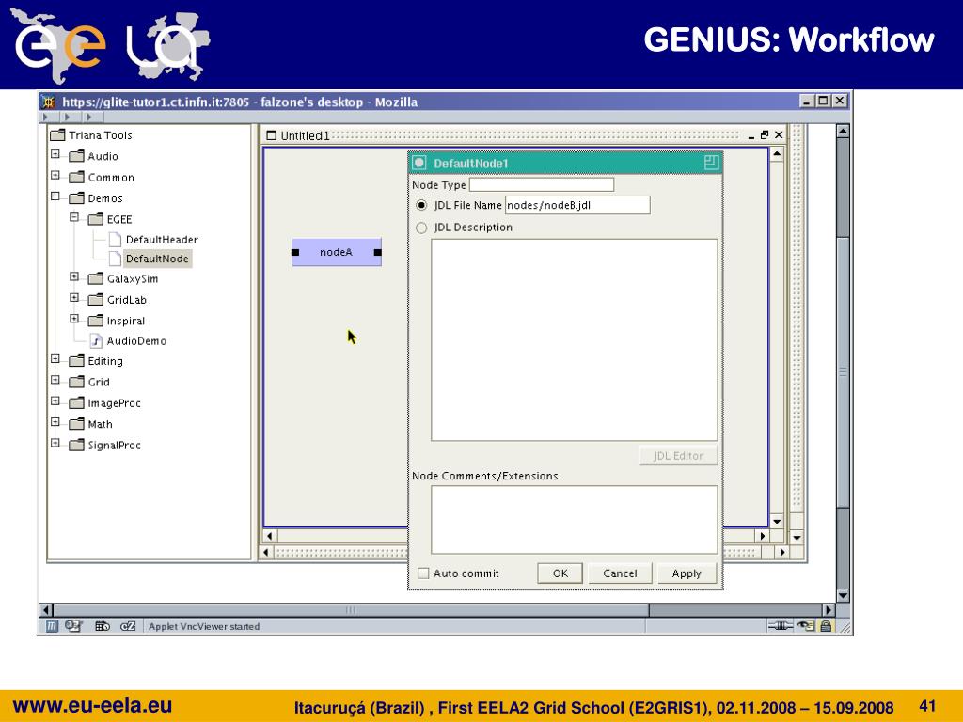Click the Grid folder icon
The height and width of the screenshot is (722, 963).
(77, 382)
